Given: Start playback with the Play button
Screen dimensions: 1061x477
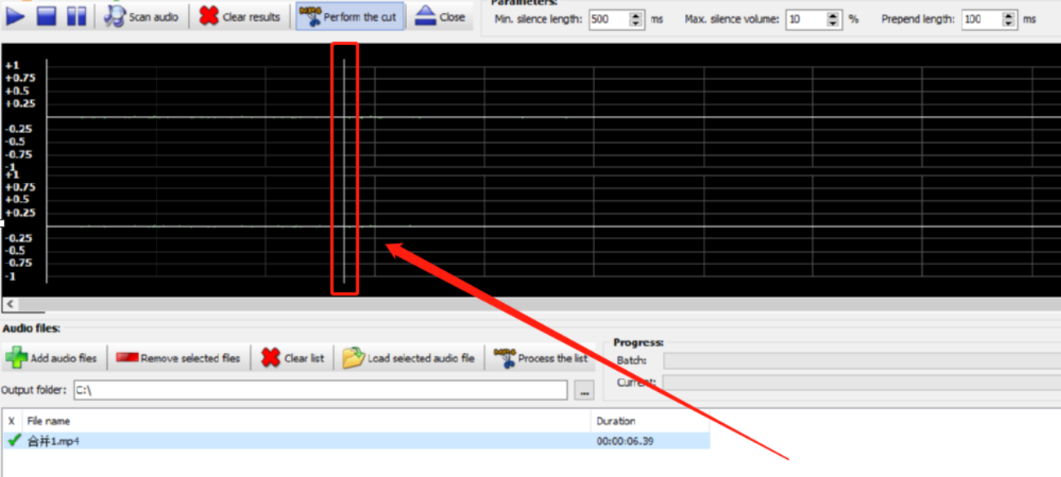Looking at the screenshot, I should tap(16, 16).
